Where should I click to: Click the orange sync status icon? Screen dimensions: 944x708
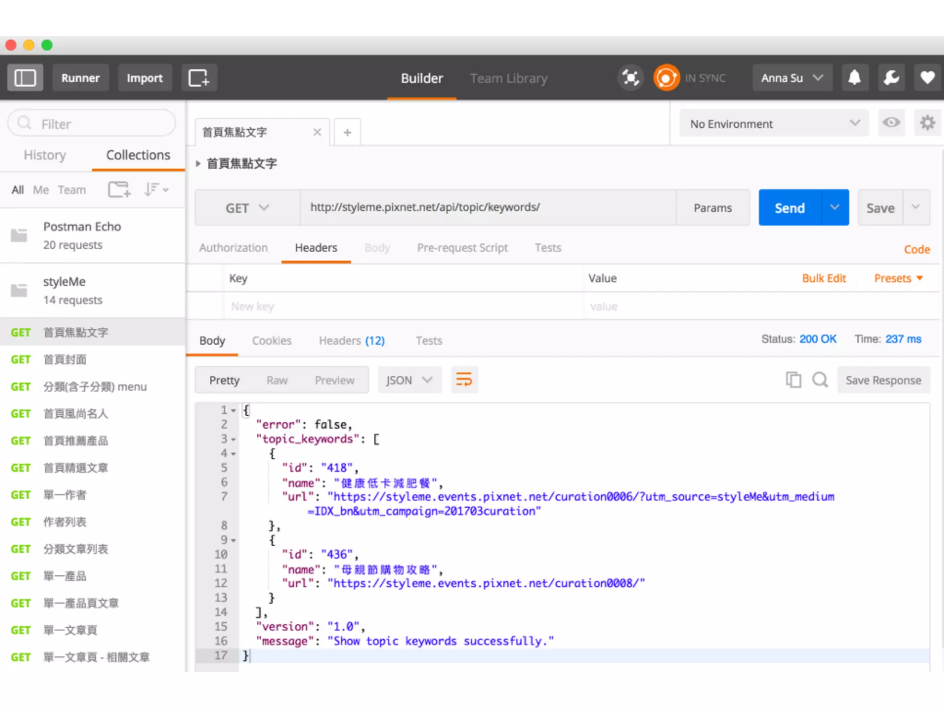click(x=666, y=77)
